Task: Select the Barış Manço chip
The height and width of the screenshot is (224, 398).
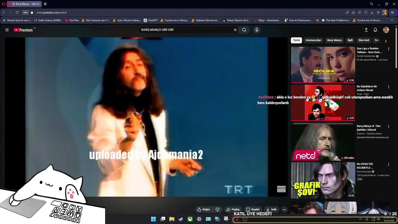Action: [334, 40]
